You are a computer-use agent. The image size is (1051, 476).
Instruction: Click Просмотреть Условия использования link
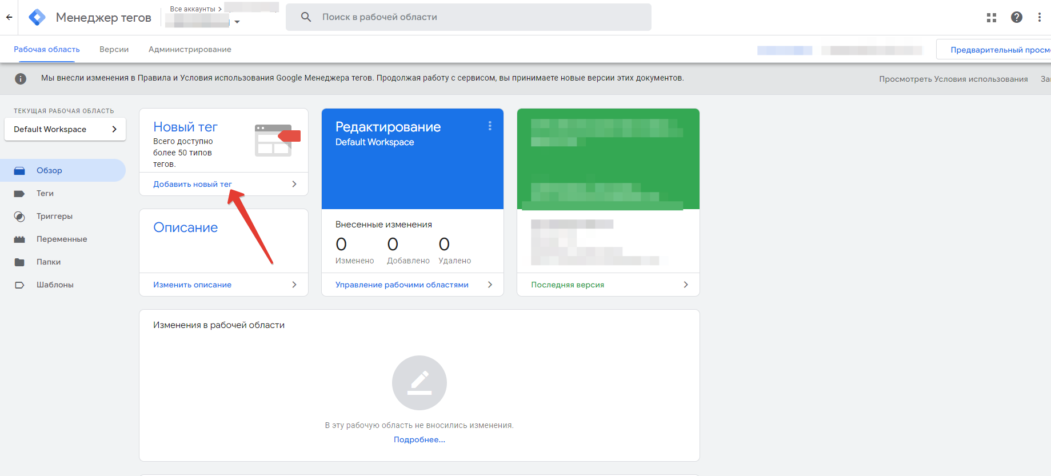[953, 79]
